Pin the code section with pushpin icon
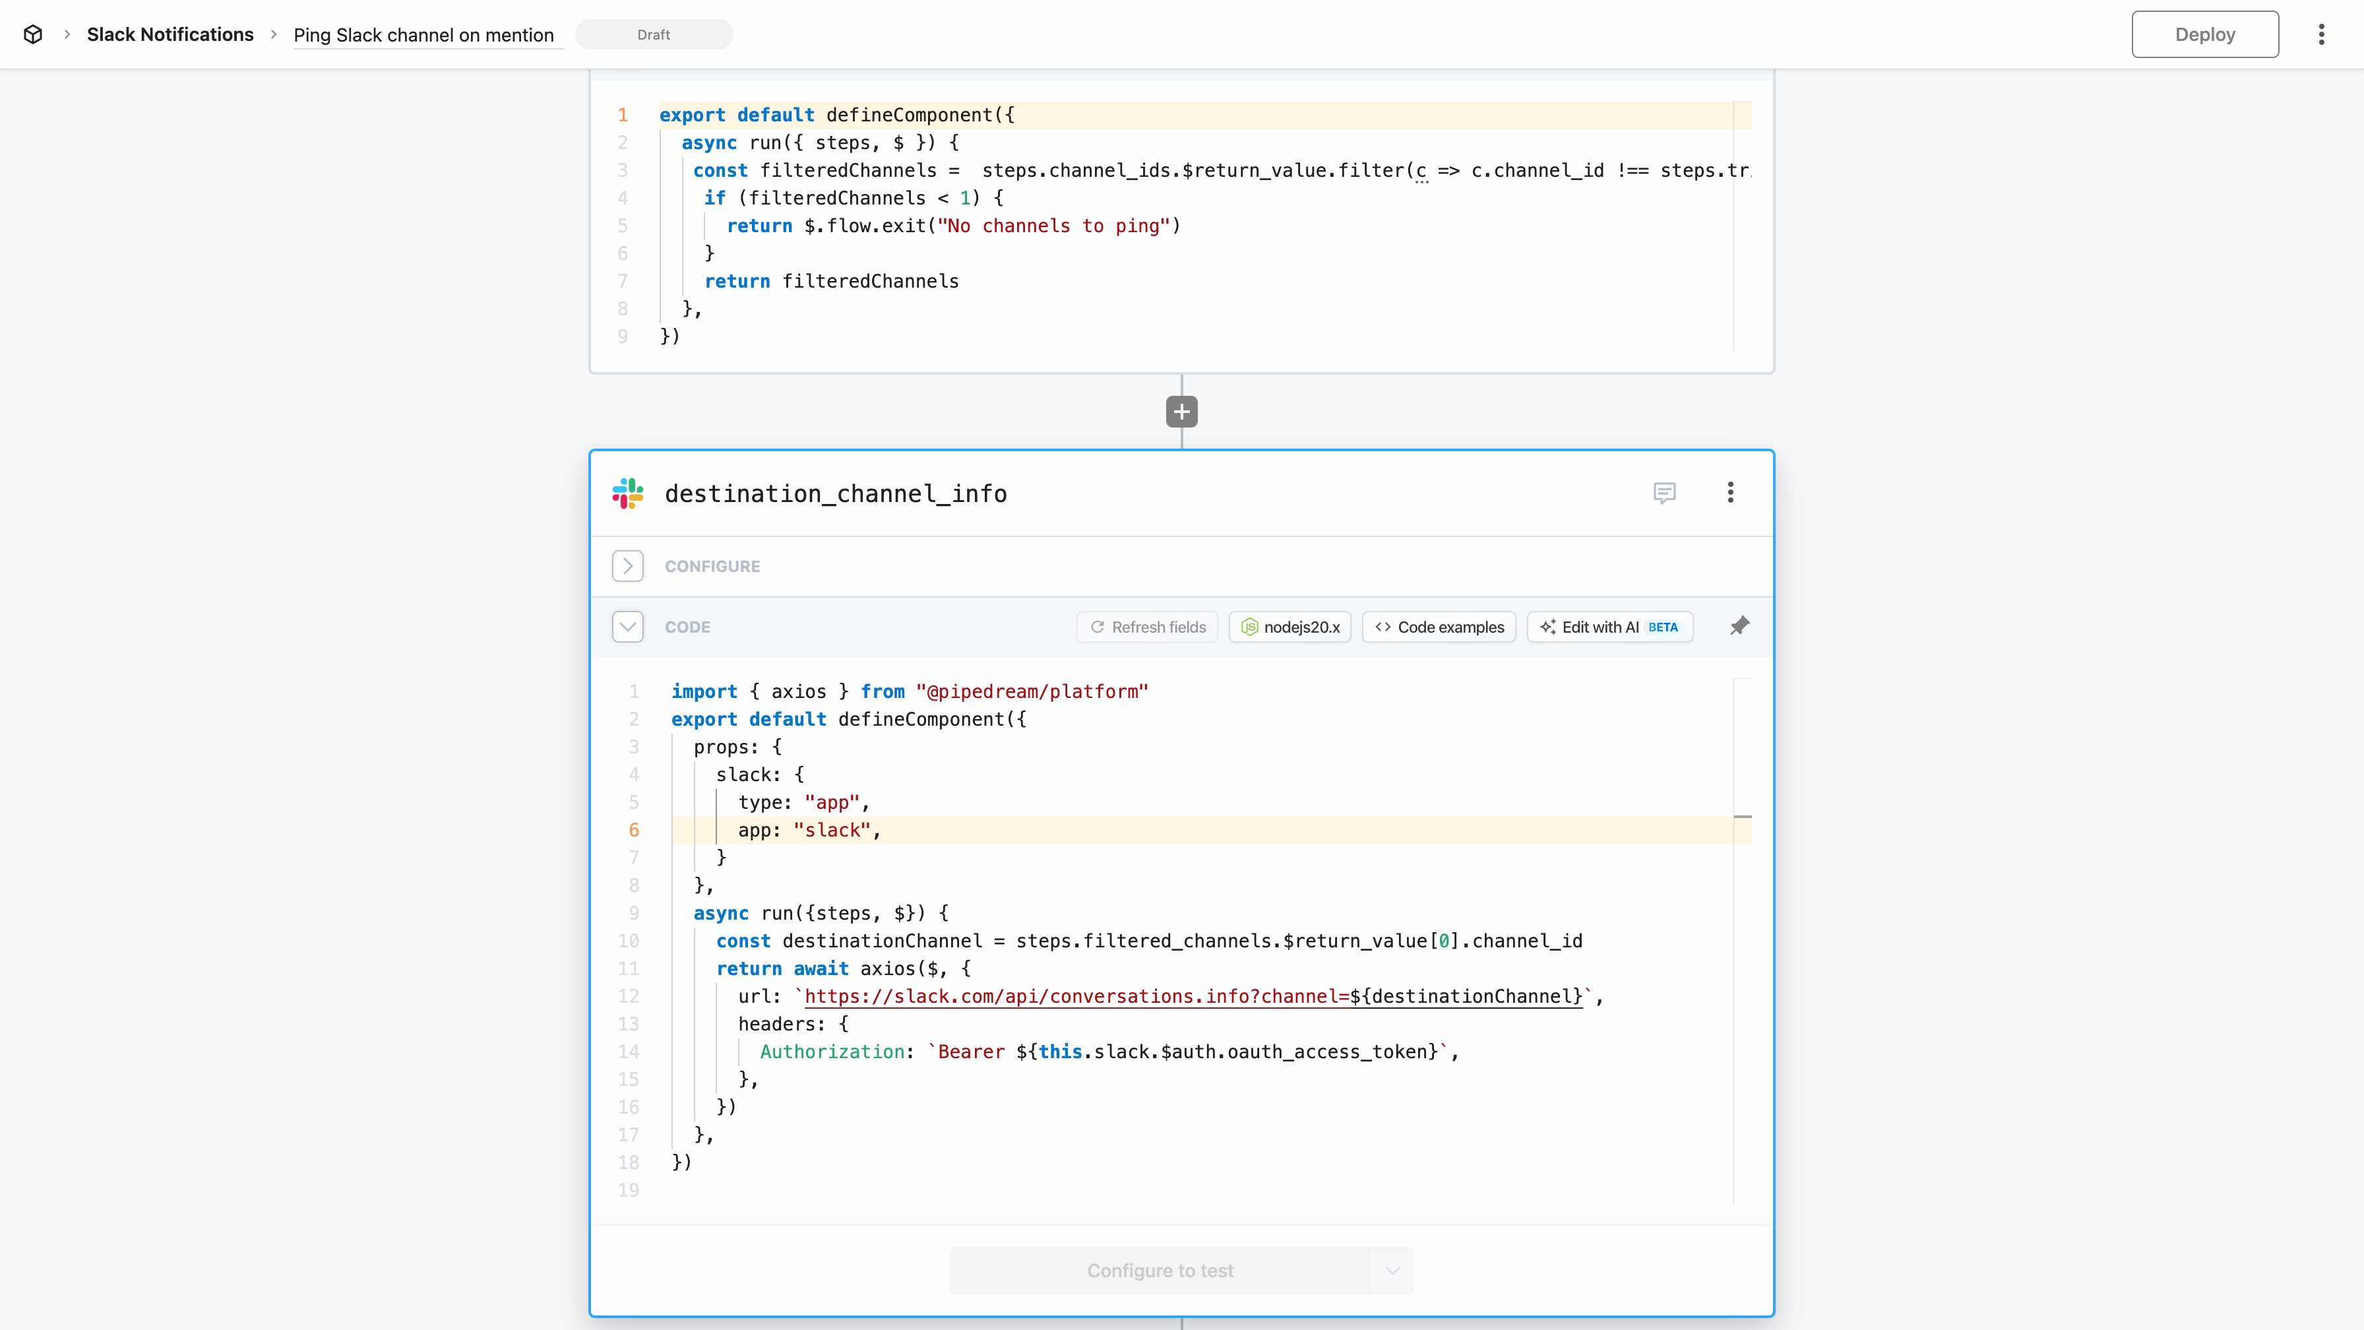The image size is (2364, 1330). (1739, 626)
